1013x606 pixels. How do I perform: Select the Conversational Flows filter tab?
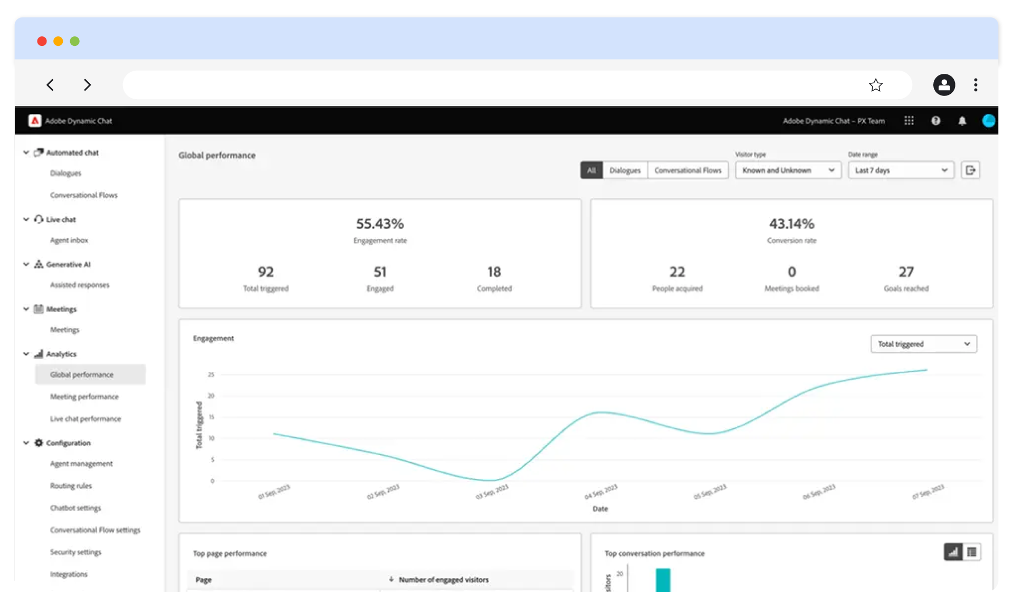[x=687, y=170]
